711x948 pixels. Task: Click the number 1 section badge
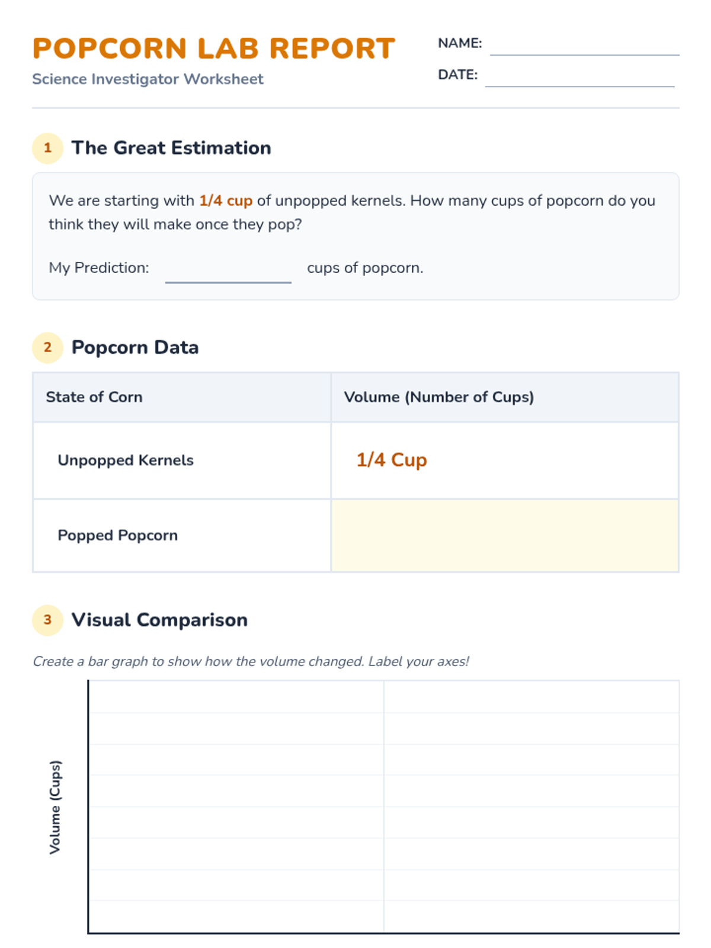(x=47, y=148)
